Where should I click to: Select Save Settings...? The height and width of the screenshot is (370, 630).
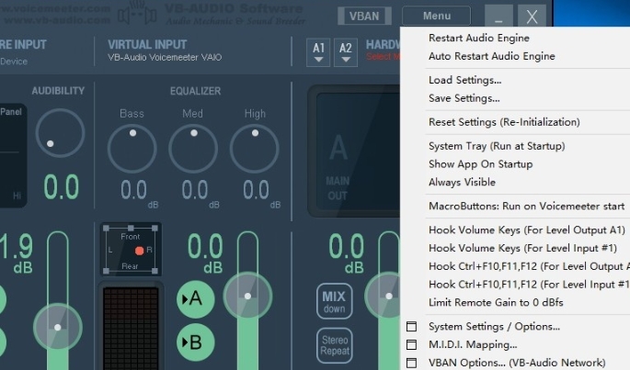click(x=464, y=98)
